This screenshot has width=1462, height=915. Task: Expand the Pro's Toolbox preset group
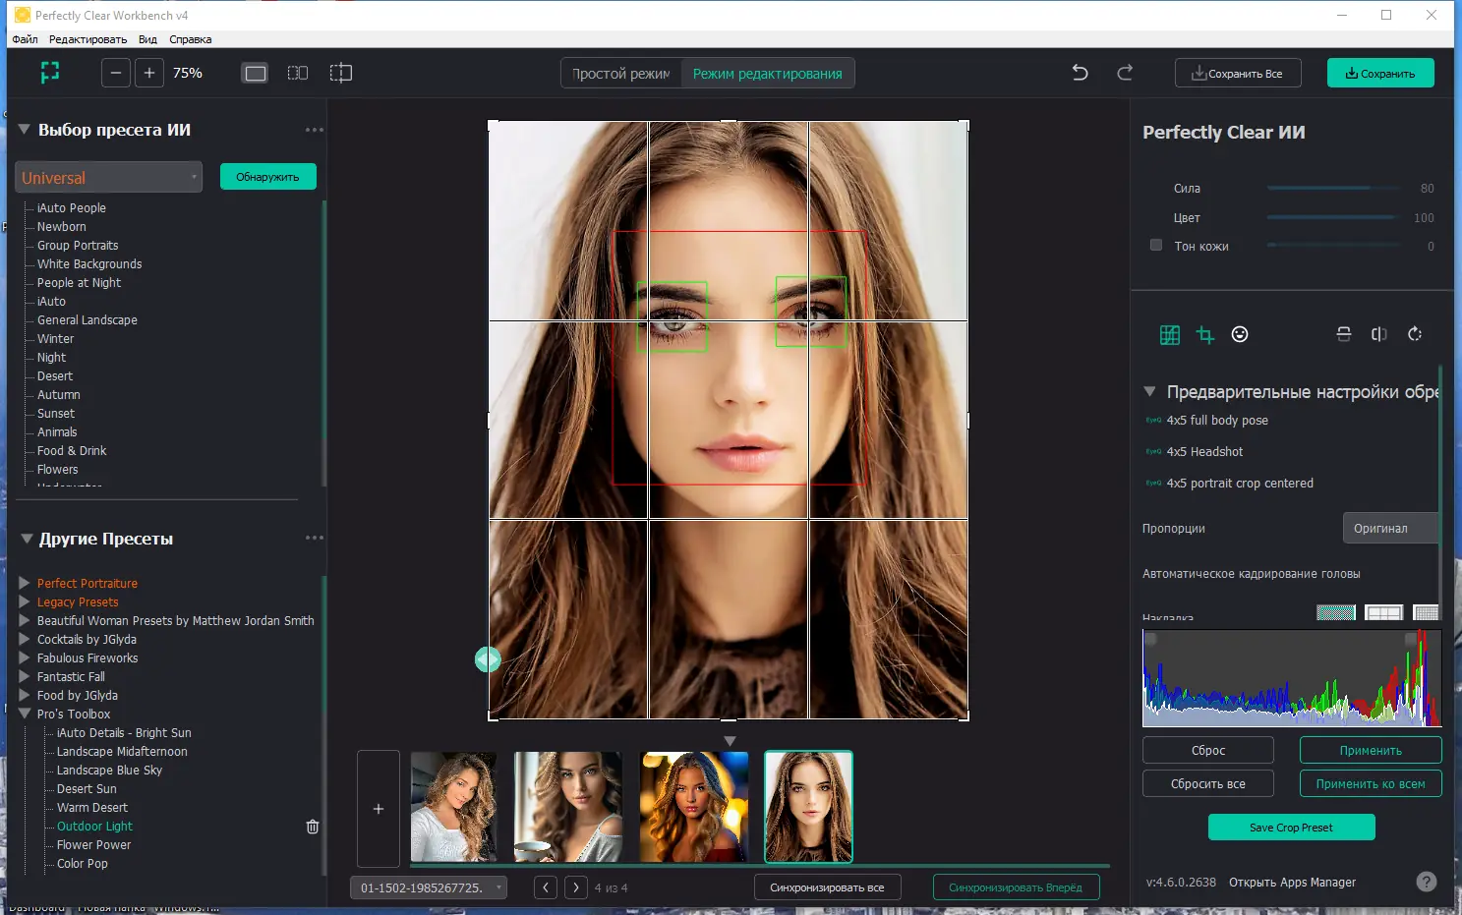[26, 714]
